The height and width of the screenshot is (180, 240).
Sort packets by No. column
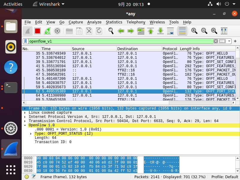[x=31, y=49]
